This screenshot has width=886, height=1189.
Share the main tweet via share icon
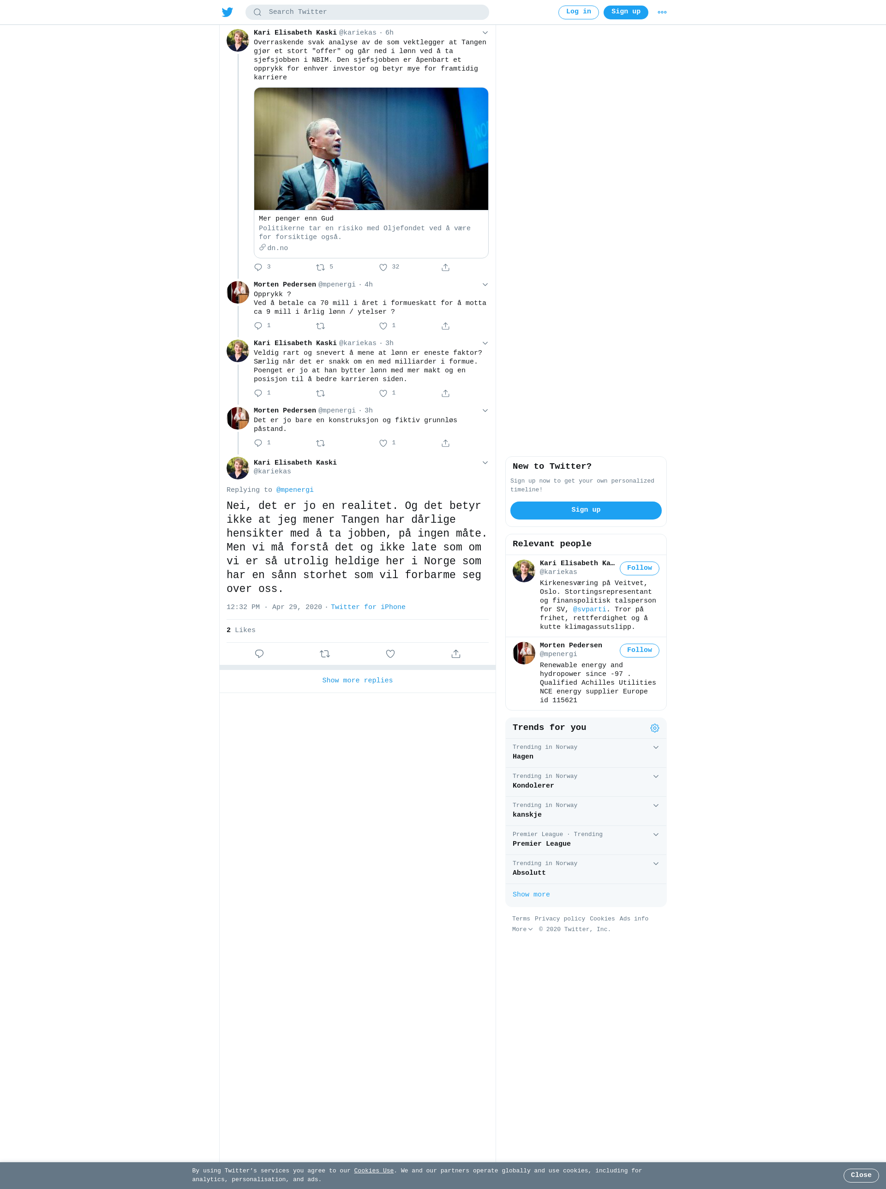[x=456, y=653]
